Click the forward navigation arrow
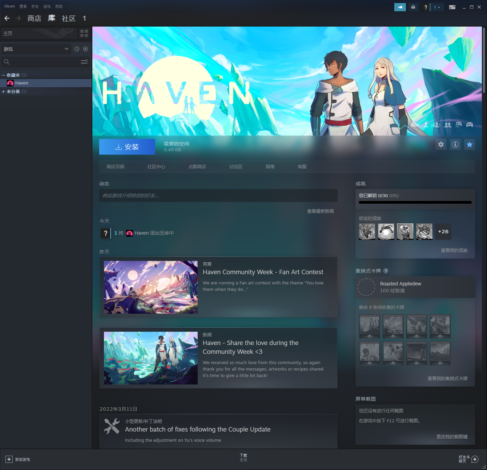The height and width of the screenshot is (470, 487). tap(18, 18)
